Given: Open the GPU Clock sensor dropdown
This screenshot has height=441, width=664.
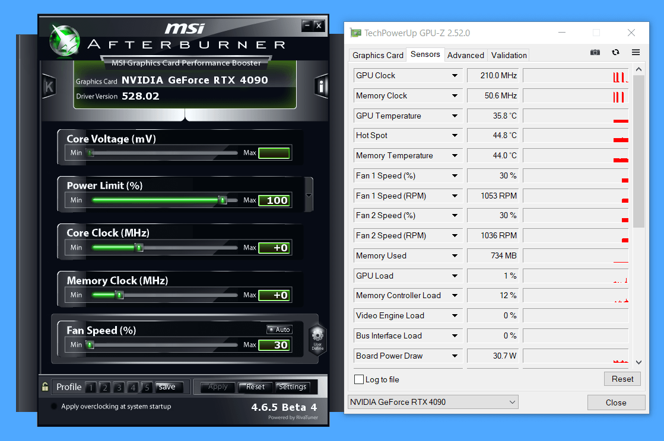Looking at the screenshot, I should click(455, 76).
